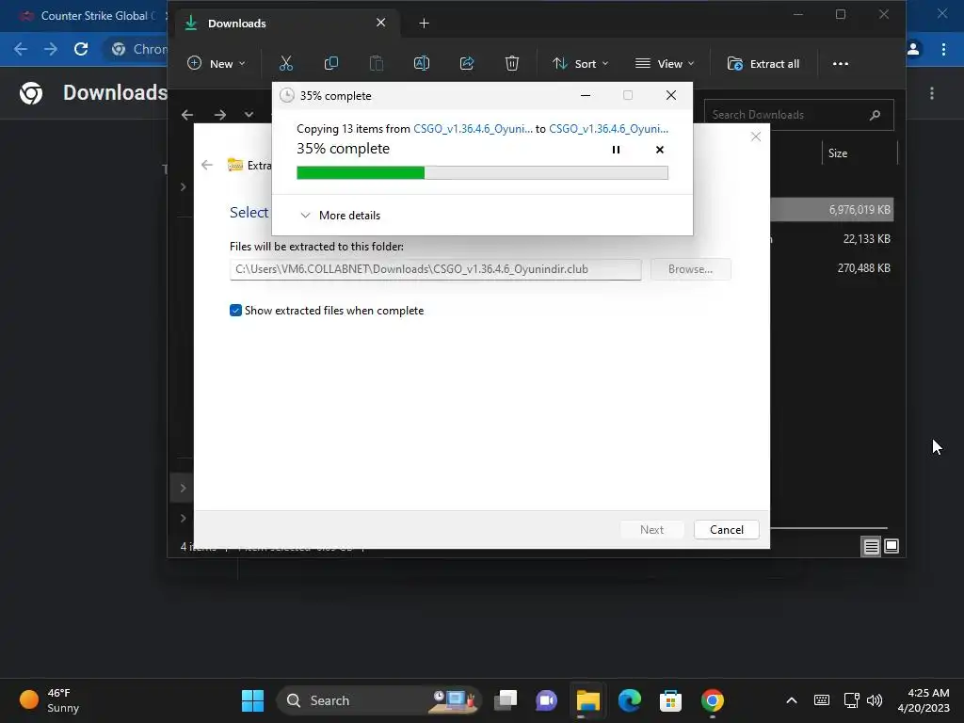The width and height of the screenshot is (964, 723).
Task: Open Explorer recent locations dropdown chevron
Action: coord(249,115)
